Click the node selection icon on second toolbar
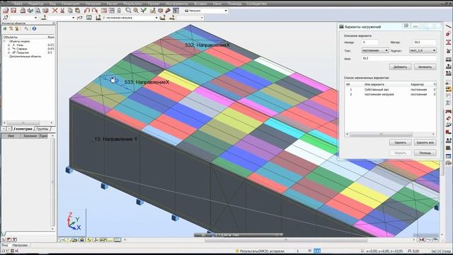 tap(6, 18)
